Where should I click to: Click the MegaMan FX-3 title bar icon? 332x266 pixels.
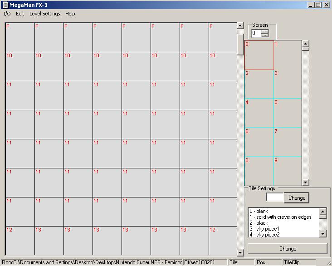point(5,5)
